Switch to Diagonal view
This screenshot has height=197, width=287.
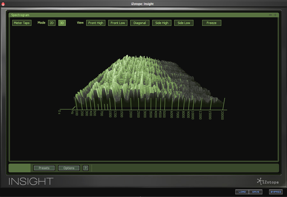click(x=140, y=23)
